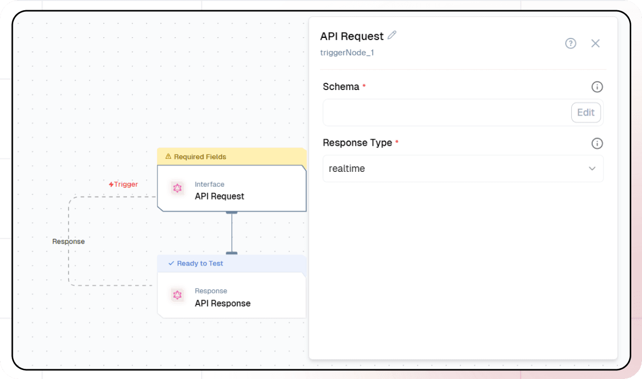The height and width of the screenshot is (379, 642).
Task: Click the Edit button for Schema
Action: point(586,113)
